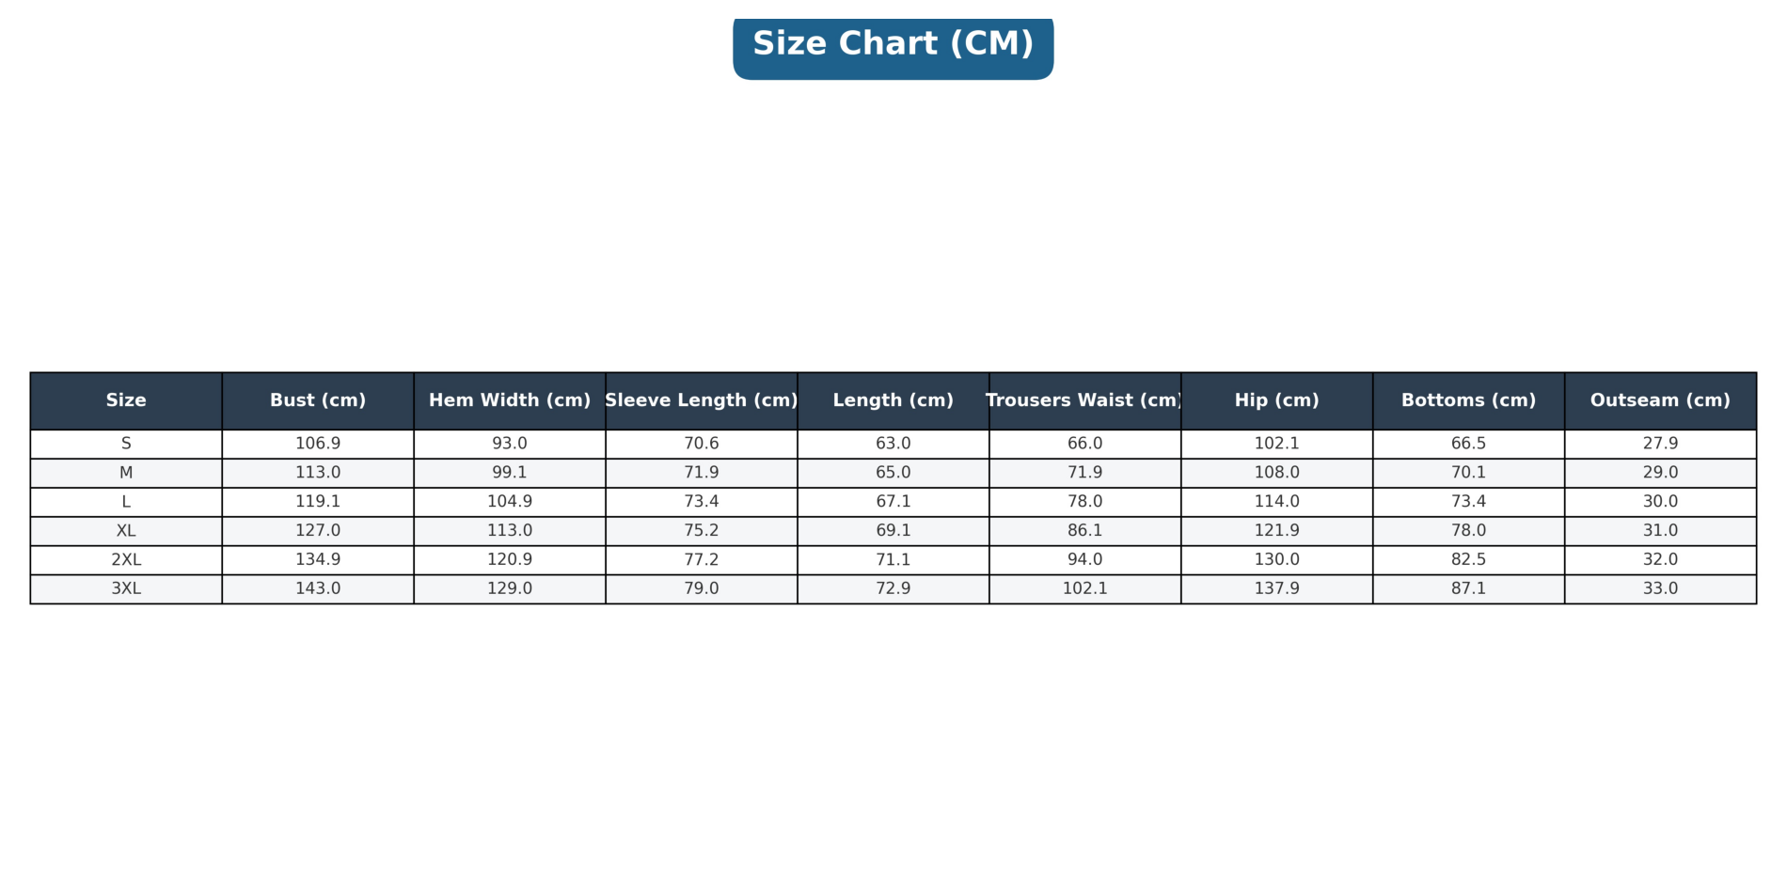Click the hem width 104.9 cell for L
The image size is (1787, 876).
click(x=510, y=502)
